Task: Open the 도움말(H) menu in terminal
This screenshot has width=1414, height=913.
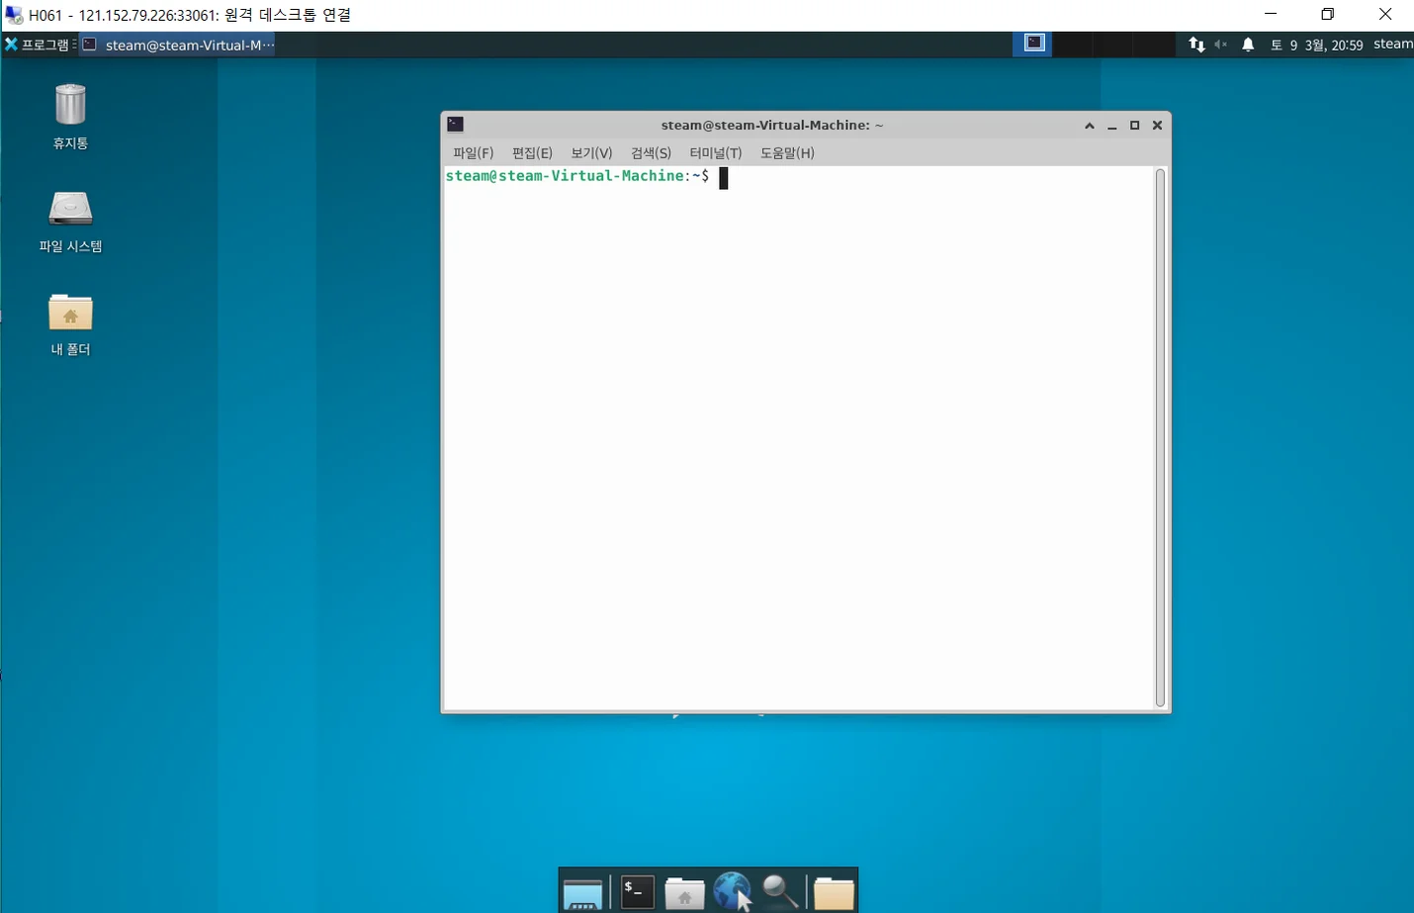Action: coord(787,152)
